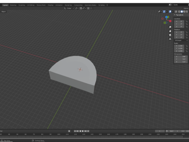
Task: Jump to the first frame
Action: click(75, 131)
